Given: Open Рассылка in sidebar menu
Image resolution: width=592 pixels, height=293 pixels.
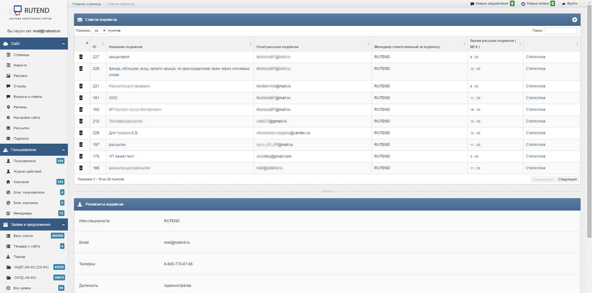Looking at the screenshot, I should click(21, 128).
